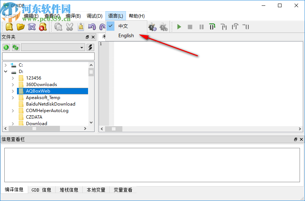Start debugging with green play button

(x=179, y=27)
